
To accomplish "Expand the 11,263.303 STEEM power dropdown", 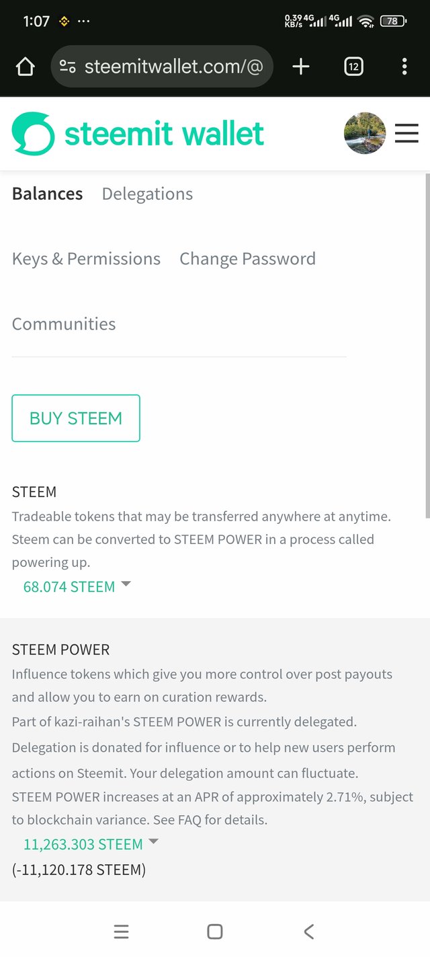I will tap(91, 844).
